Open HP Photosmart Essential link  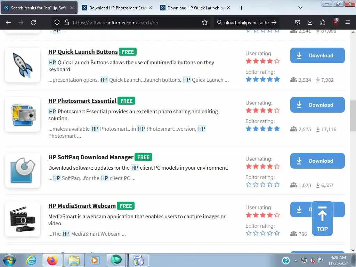tap(82, 101)
